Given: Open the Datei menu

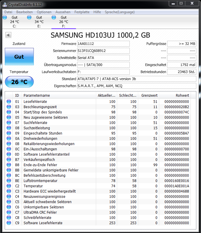Looking at the screenshot, I should point(8,12).
